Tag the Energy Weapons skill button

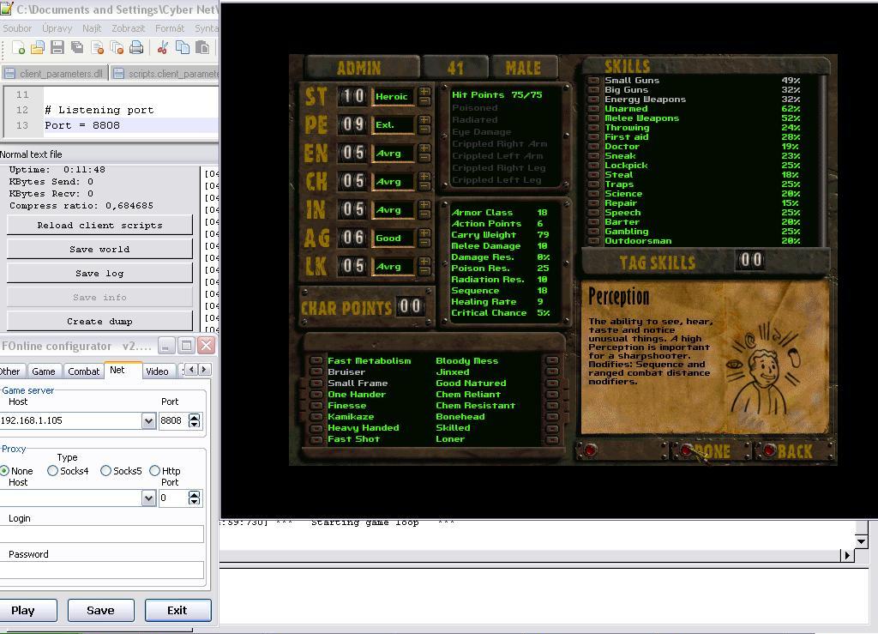[593, 100]
